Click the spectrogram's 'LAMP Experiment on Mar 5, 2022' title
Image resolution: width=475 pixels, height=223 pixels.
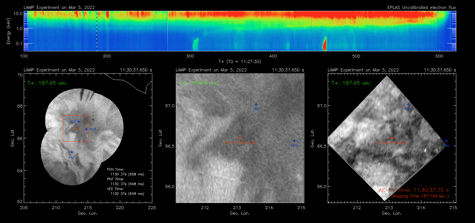pos(59,8)
